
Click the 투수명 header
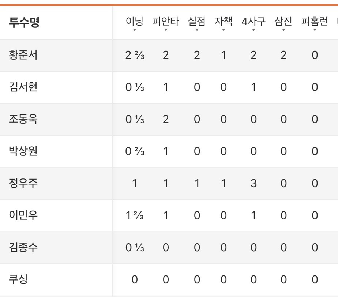[24, 22]
